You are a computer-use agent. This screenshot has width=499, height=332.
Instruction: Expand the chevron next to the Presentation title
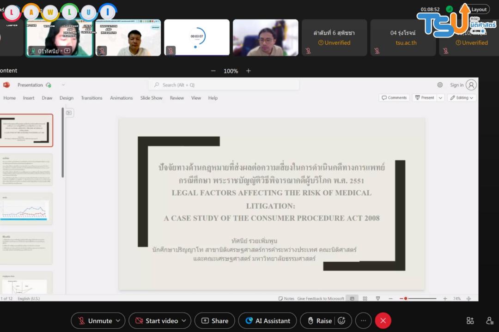[63, 85]
